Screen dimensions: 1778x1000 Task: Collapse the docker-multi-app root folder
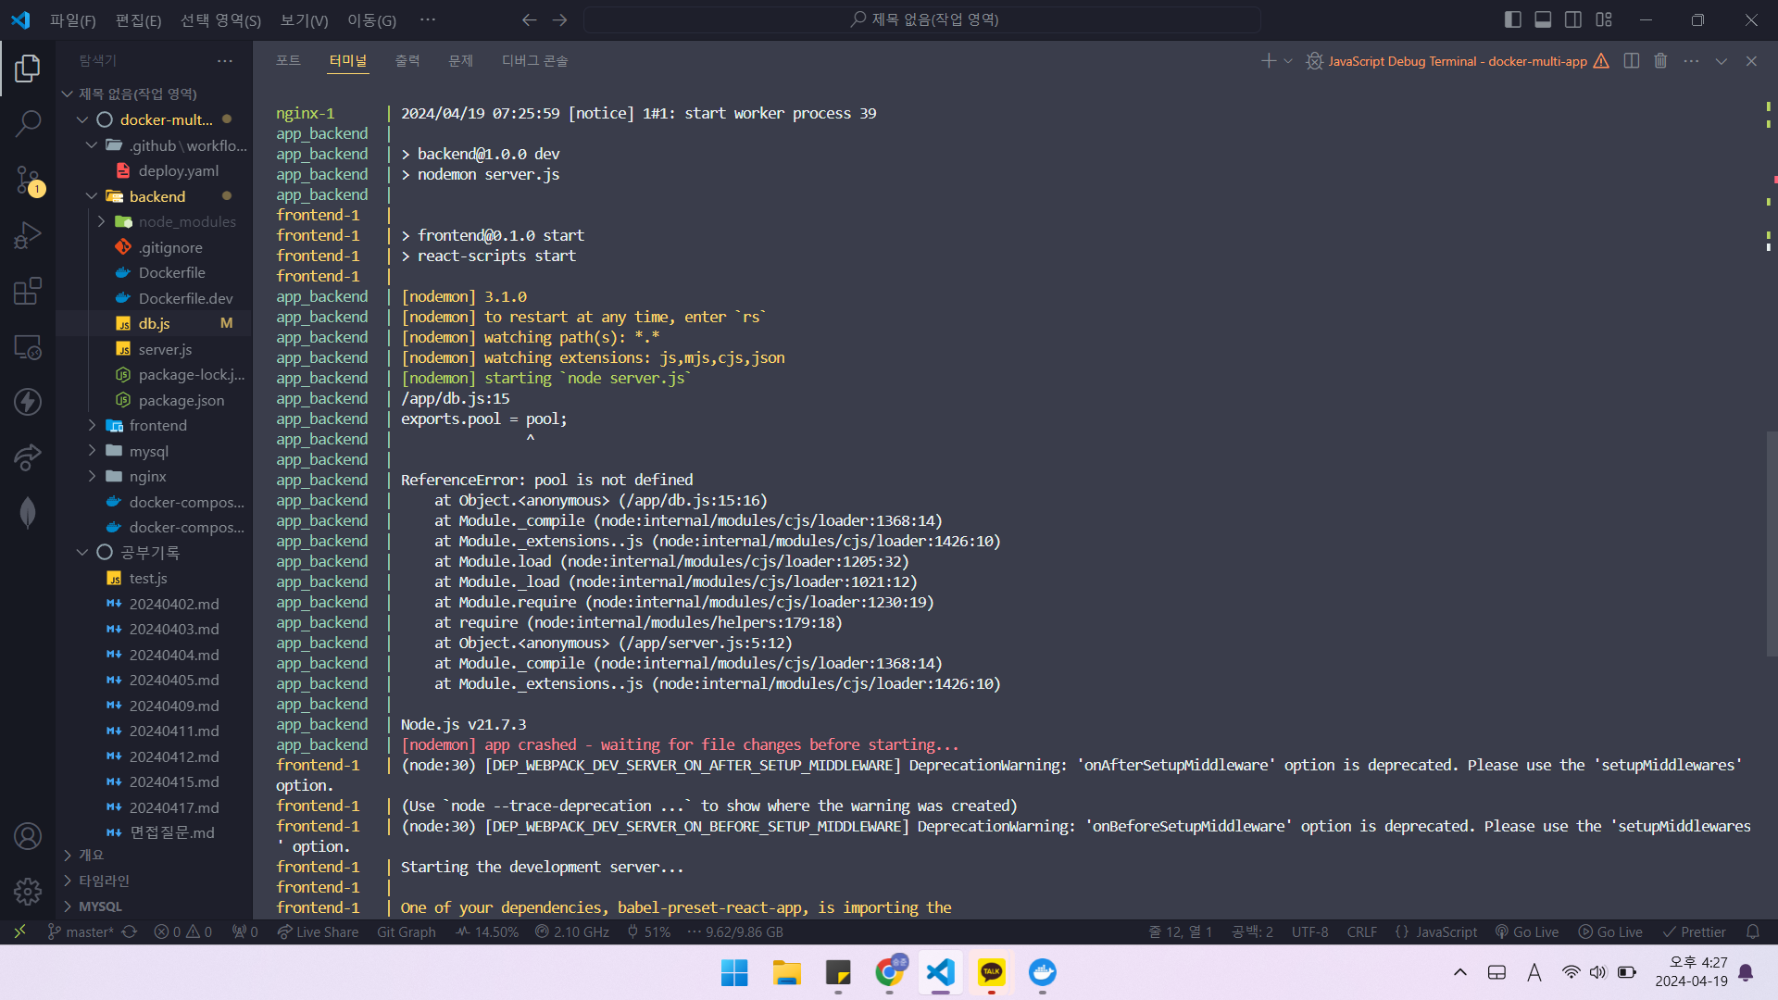coord(81,119)
